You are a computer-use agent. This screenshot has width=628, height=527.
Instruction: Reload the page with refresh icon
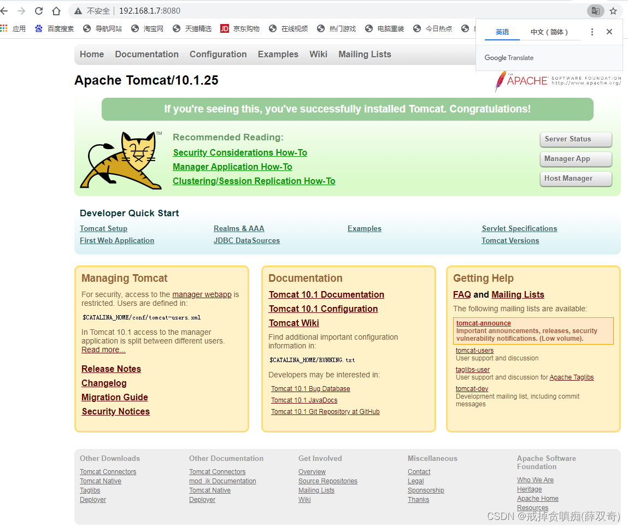(x=39, y=11)
